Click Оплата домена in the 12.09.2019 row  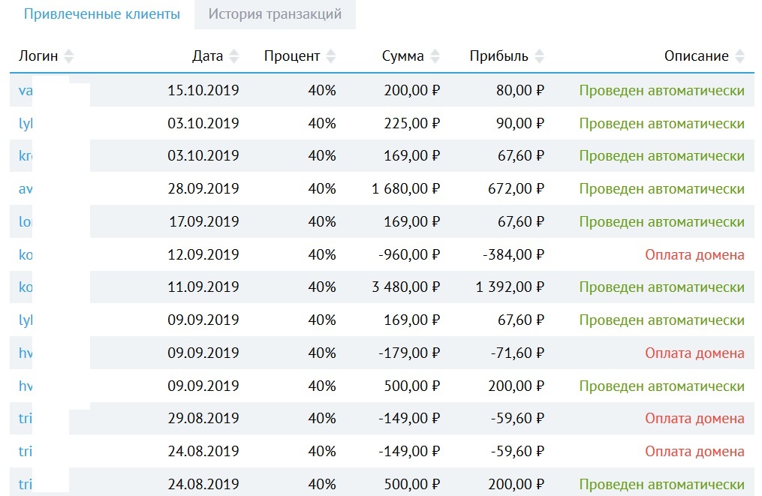[x=694, y=255]
